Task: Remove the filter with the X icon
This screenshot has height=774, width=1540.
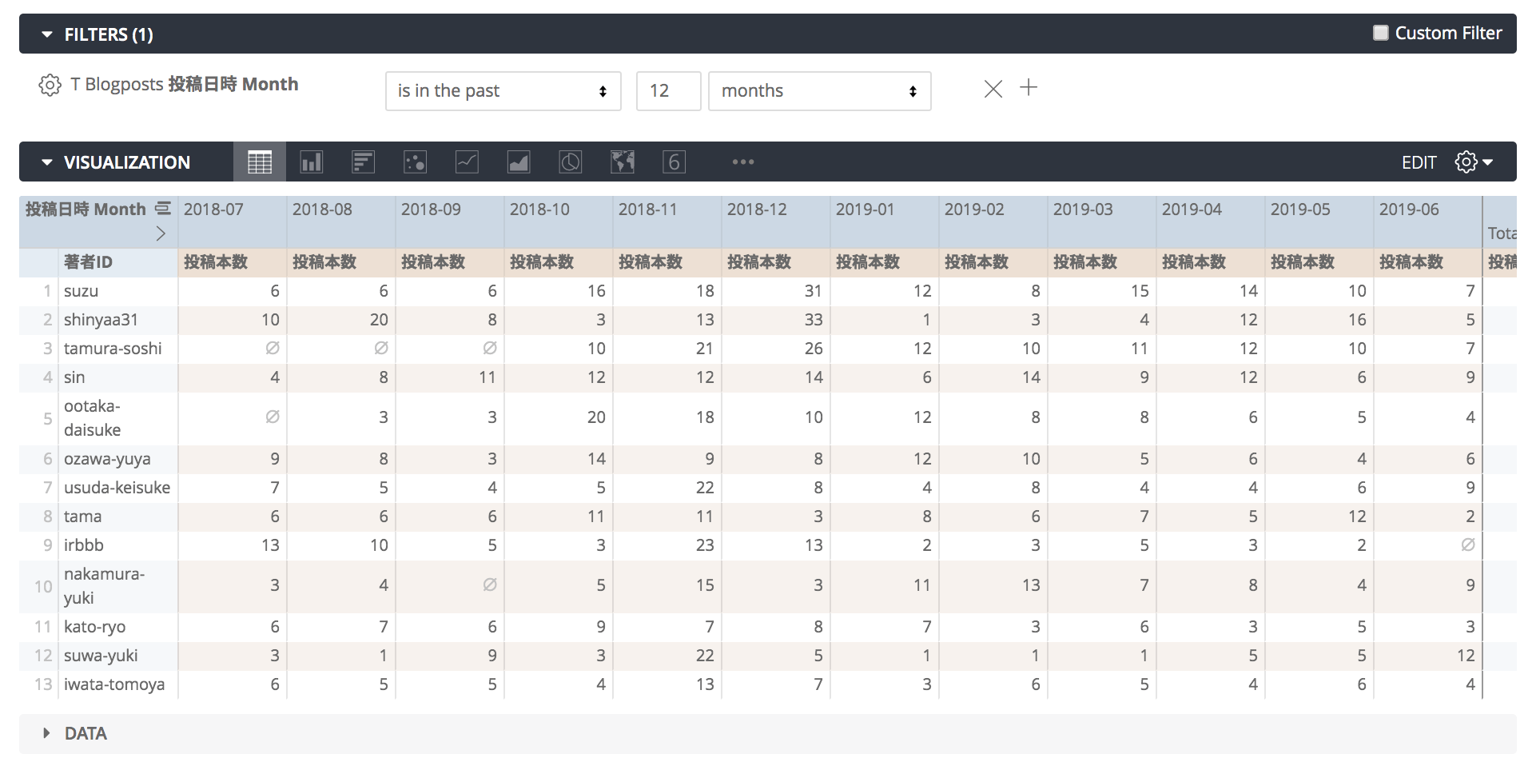Action: coord(993,90)
